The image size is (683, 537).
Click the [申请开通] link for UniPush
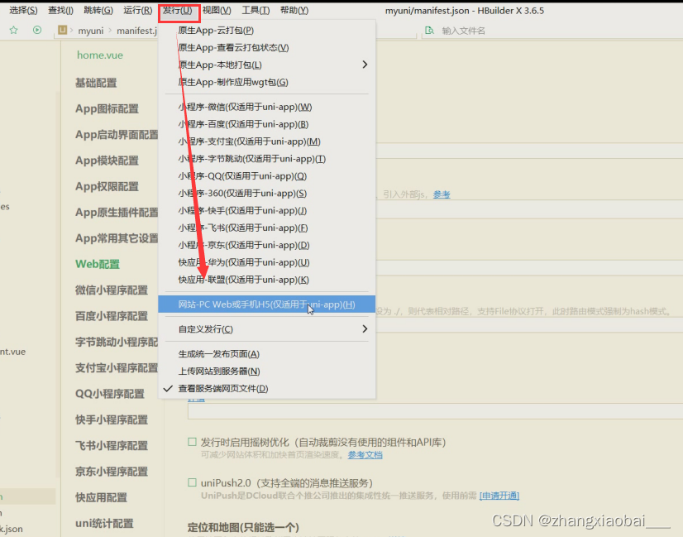pyautogui.click(x=499, y=496)
